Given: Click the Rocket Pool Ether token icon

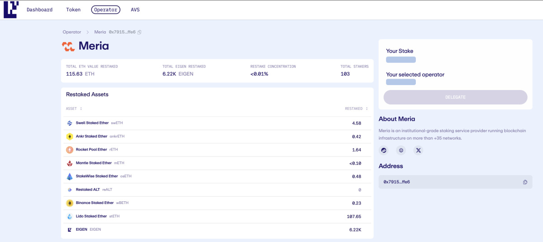Looking at the screenshot, I should pyautogui.click(x=70, y=150).
